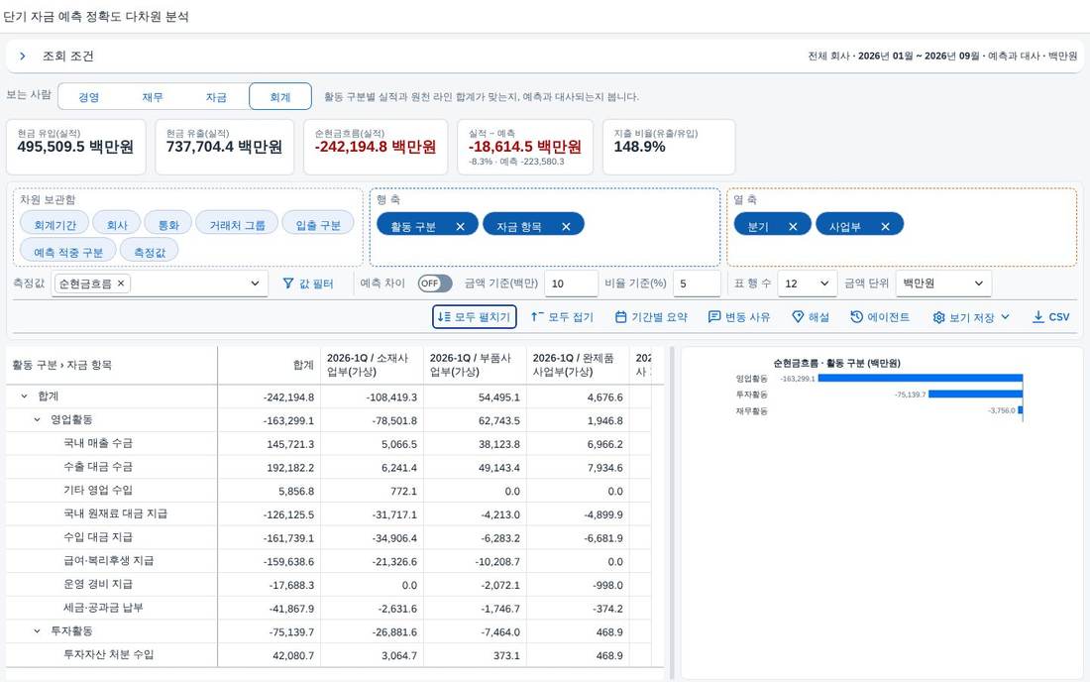The height and width of the screenshot is (682, 1090).
Task: Open the 지출 비율(유출/유입) KPI card
Action: click(669, 147)
